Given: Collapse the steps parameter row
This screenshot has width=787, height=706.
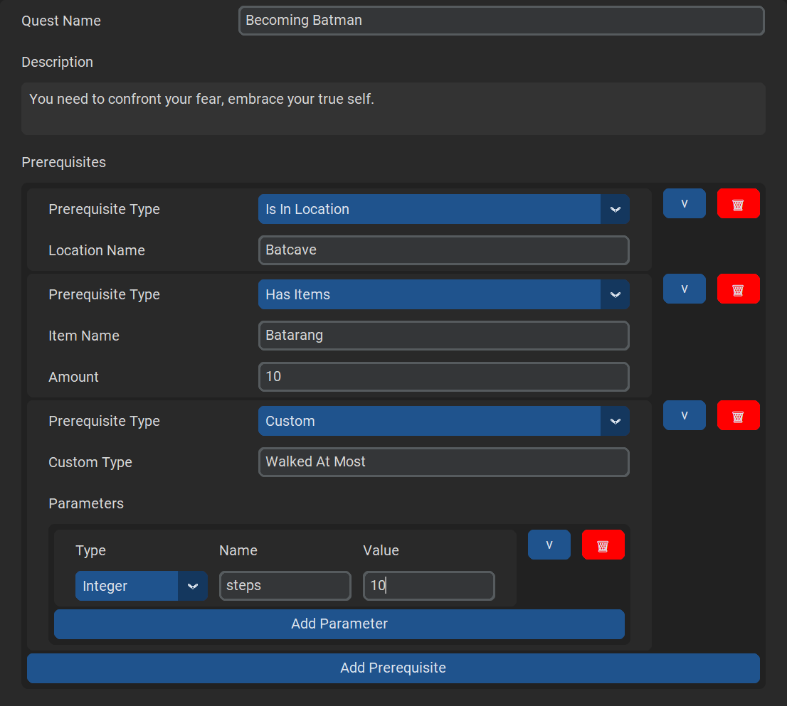Looking at the screenshot, I should [x=549, y=544].
